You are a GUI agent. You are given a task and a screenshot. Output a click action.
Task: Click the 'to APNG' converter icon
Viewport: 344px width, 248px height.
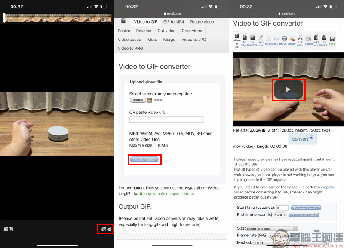click(253, 40)
